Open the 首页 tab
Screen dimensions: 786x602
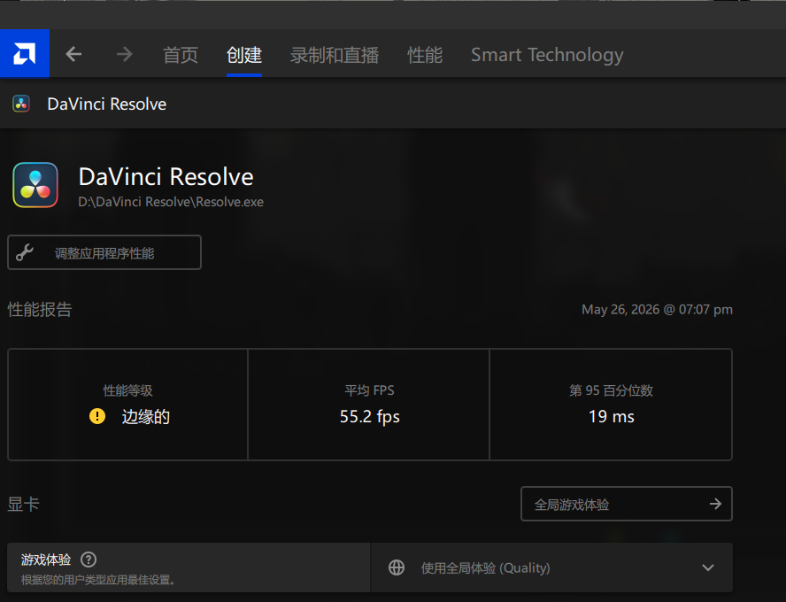181,55
